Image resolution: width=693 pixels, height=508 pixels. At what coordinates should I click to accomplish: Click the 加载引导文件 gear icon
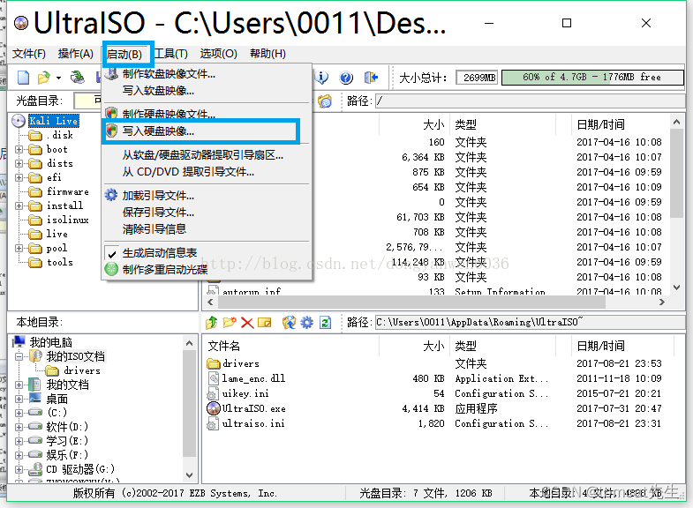111,195
